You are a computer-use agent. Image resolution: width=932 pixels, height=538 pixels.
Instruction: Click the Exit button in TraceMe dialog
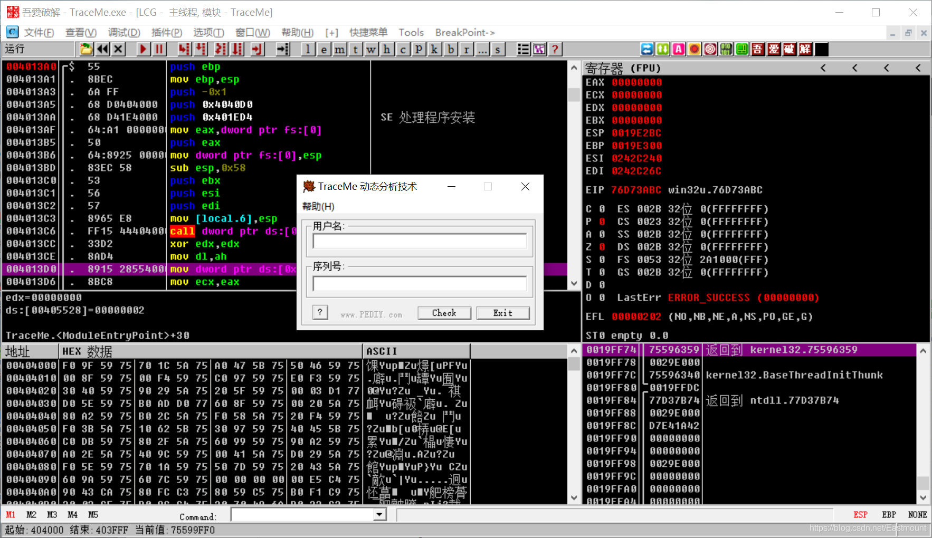tap(503, 313)
